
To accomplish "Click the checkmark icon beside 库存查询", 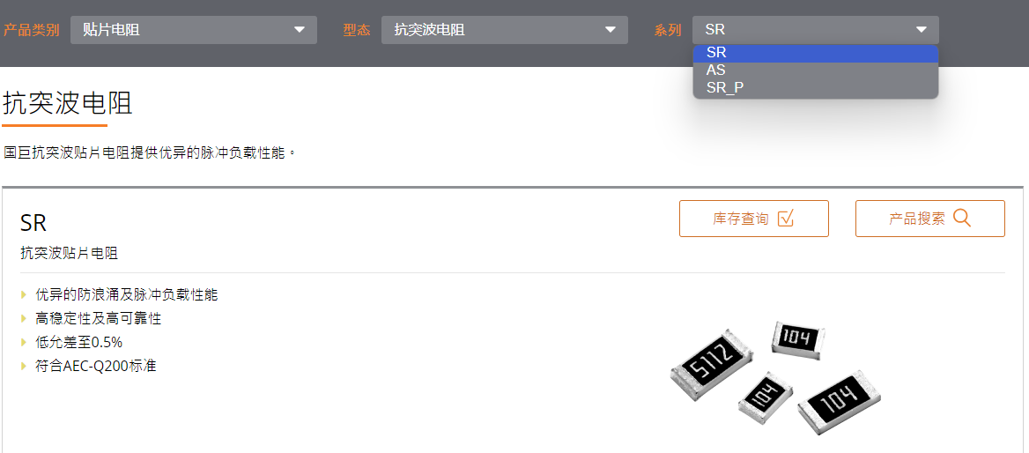I will 786,218.
